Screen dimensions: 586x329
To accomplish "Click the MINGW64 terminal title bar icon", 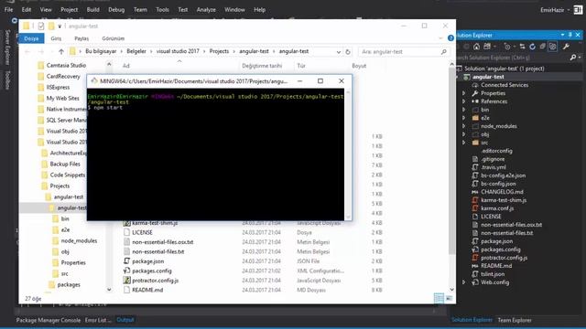I will click(94, 81).
